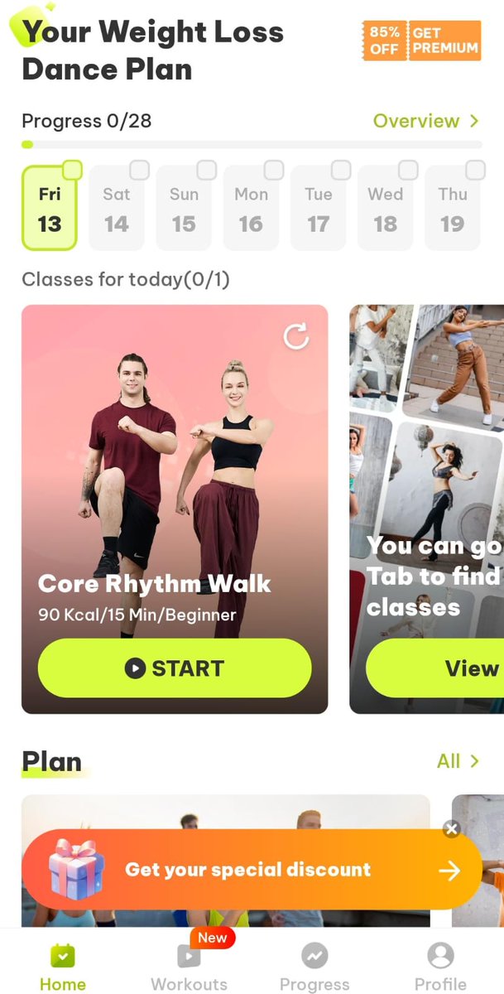Tap the refresh icon on Core Rhythm Walk card
This screenshot has width=504, height=994.
[295, 335]
